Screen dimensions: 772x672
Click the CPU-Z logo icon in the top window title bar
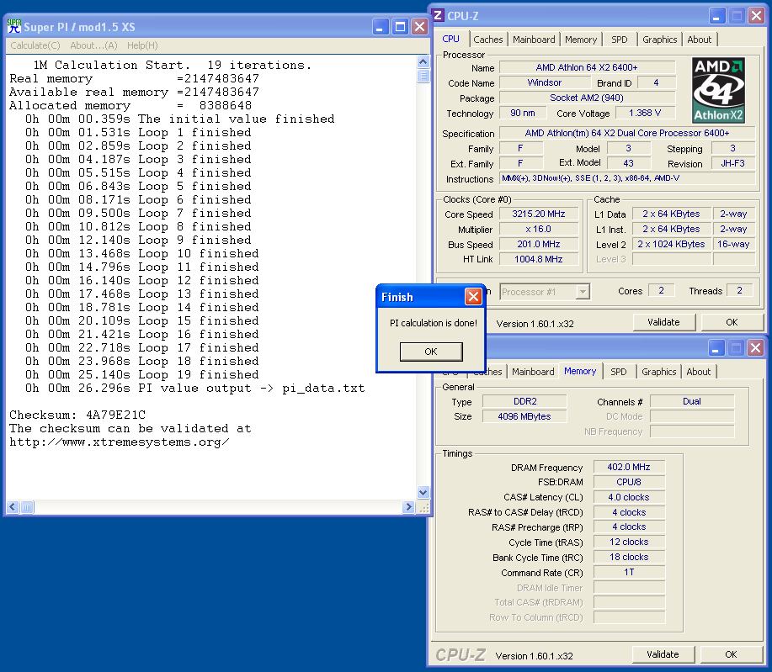click(438, 15)
